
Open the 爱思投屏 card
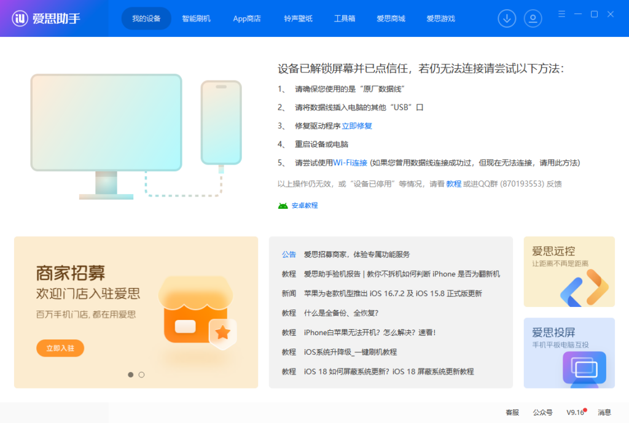(569, 353)
